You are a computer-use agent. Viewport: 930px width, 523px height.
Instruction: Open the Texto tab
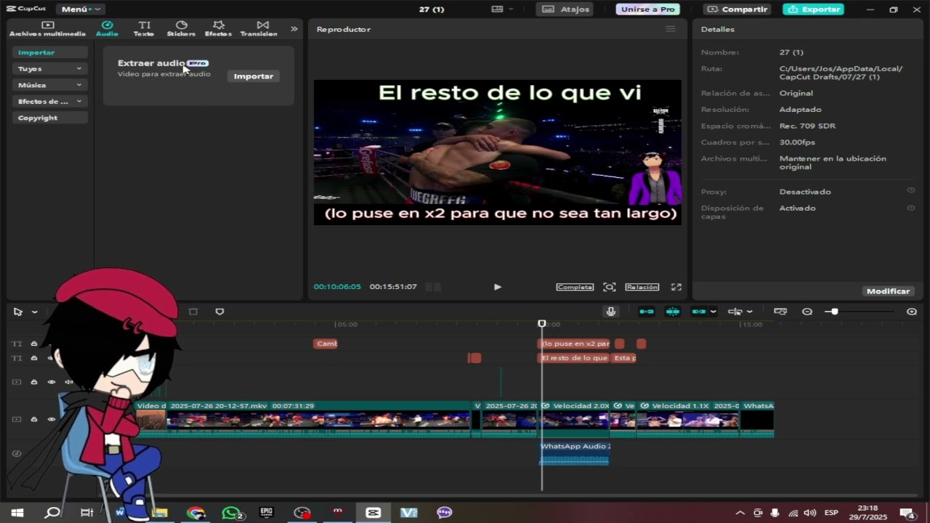click(144, 29)
